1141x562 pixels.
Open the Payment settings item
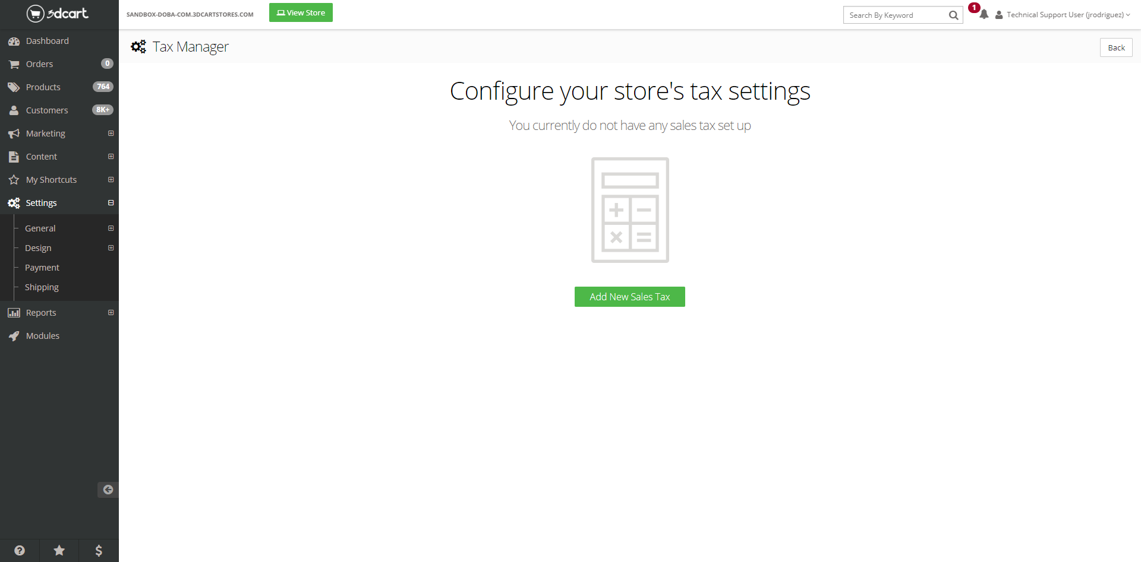pos(42,268)
